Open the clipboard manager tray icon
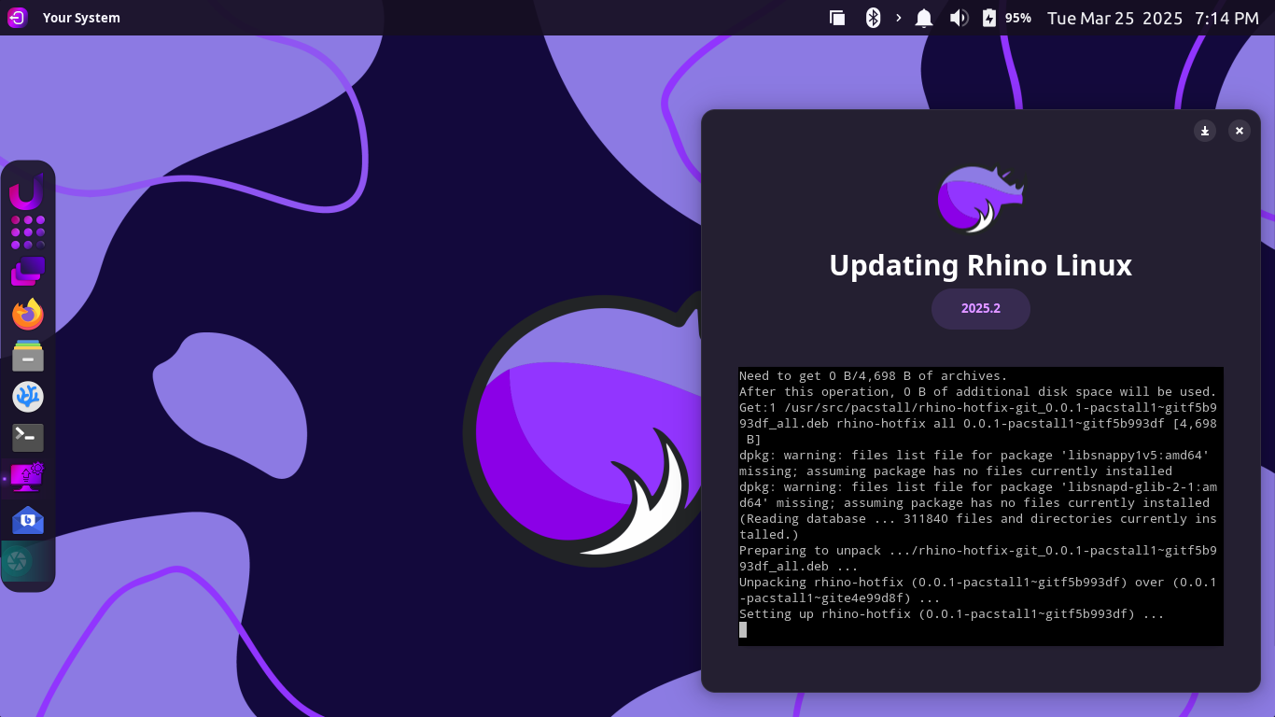This screenshot has width=1275, height=717. pyautogui.click(x=837, y=18)
